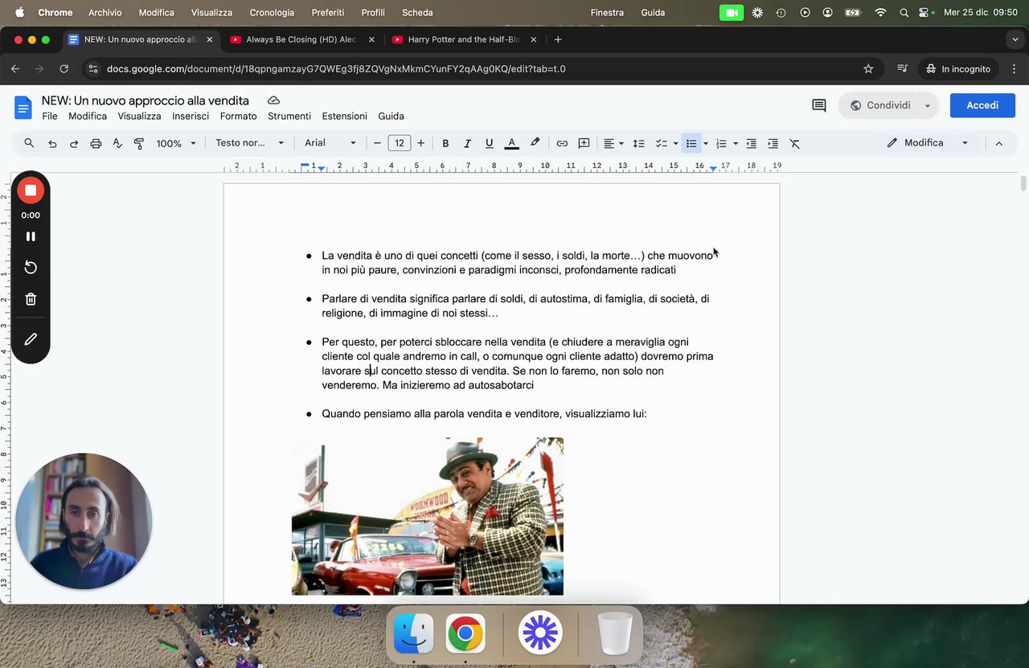Open the highlight color picker
Screen dimensions: 1029x668
tap(535, 143)
